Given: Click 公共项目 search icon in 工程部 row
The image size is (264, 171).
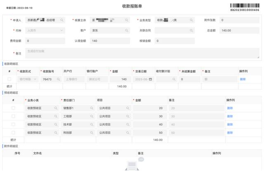Looking at the screenshot, I should pos(127,116).
